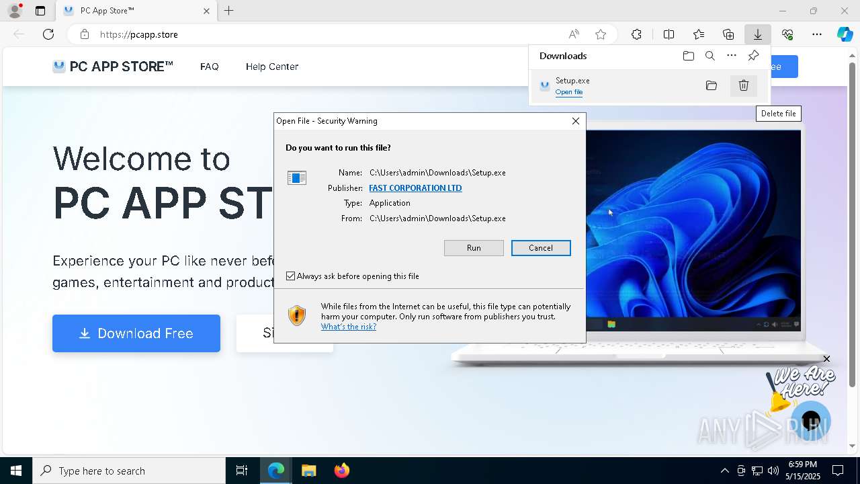Reload the page with the refresh icon
This screenshot has height=484, width=860.
(48, 34)
